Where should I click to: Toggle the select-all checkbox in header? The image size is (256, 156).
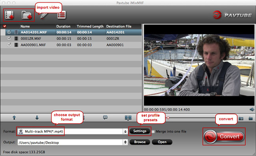(x=5, y=26)
